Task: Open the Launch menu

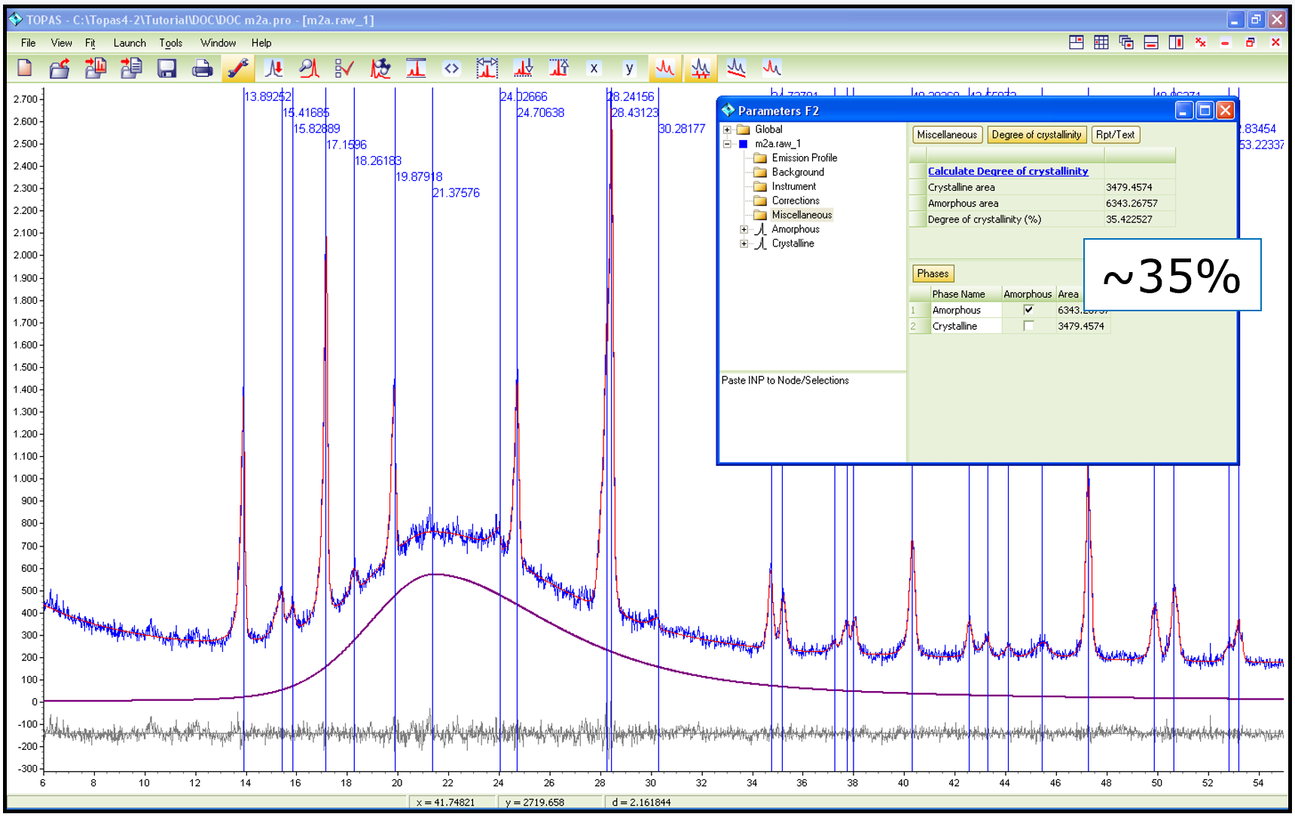Action: [130, 43]
